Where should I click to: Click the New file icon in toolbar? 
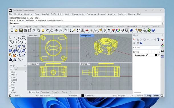click(x=12, y=30)
